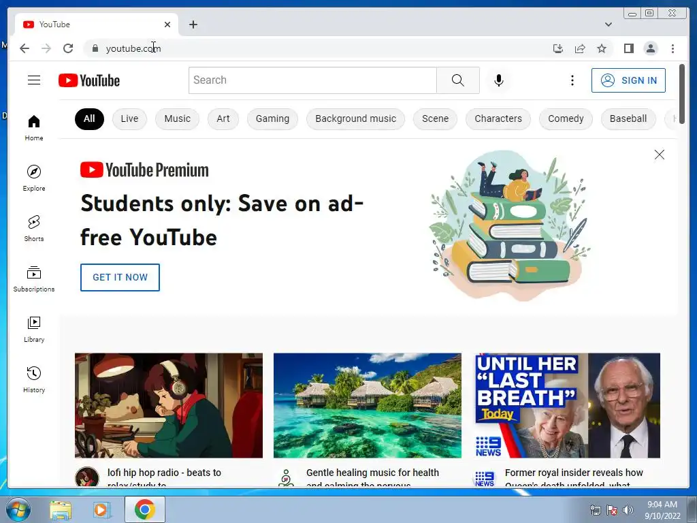Click GET IT NOW button
Screen dimensions: 697x523
tap(120, 278)
